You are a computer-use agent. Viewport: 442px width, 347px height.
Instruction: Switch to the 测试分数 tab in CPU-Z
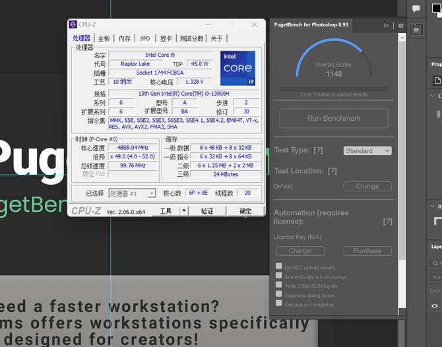click(191, 39)
